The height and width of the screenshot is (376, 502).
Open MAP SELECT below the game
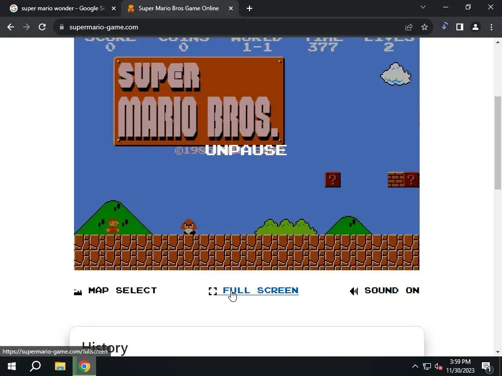[x=123, y=290]
